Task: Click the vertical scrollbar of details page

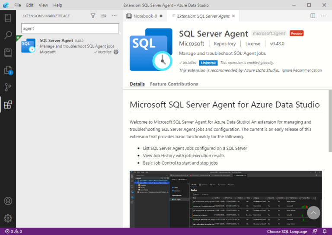Action: 330,121
